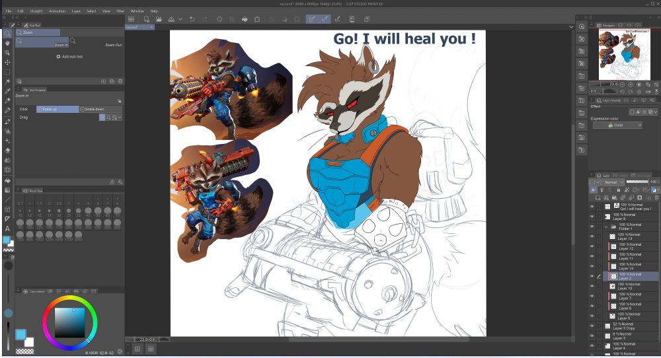Click the Navigator preview thumbnail
Viewport: 661px width, 358px height.
625,55
